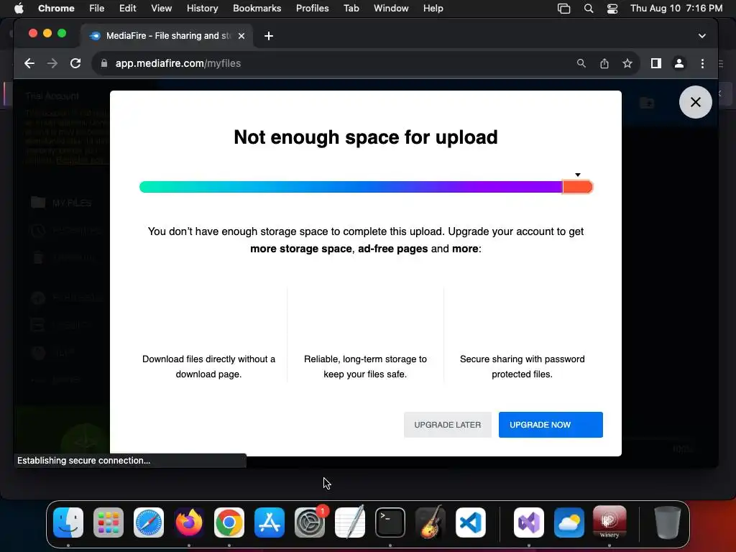This screenshot has height=552, width=736.
Task: Open Visual Studio from the Dock
Action: 528,522
